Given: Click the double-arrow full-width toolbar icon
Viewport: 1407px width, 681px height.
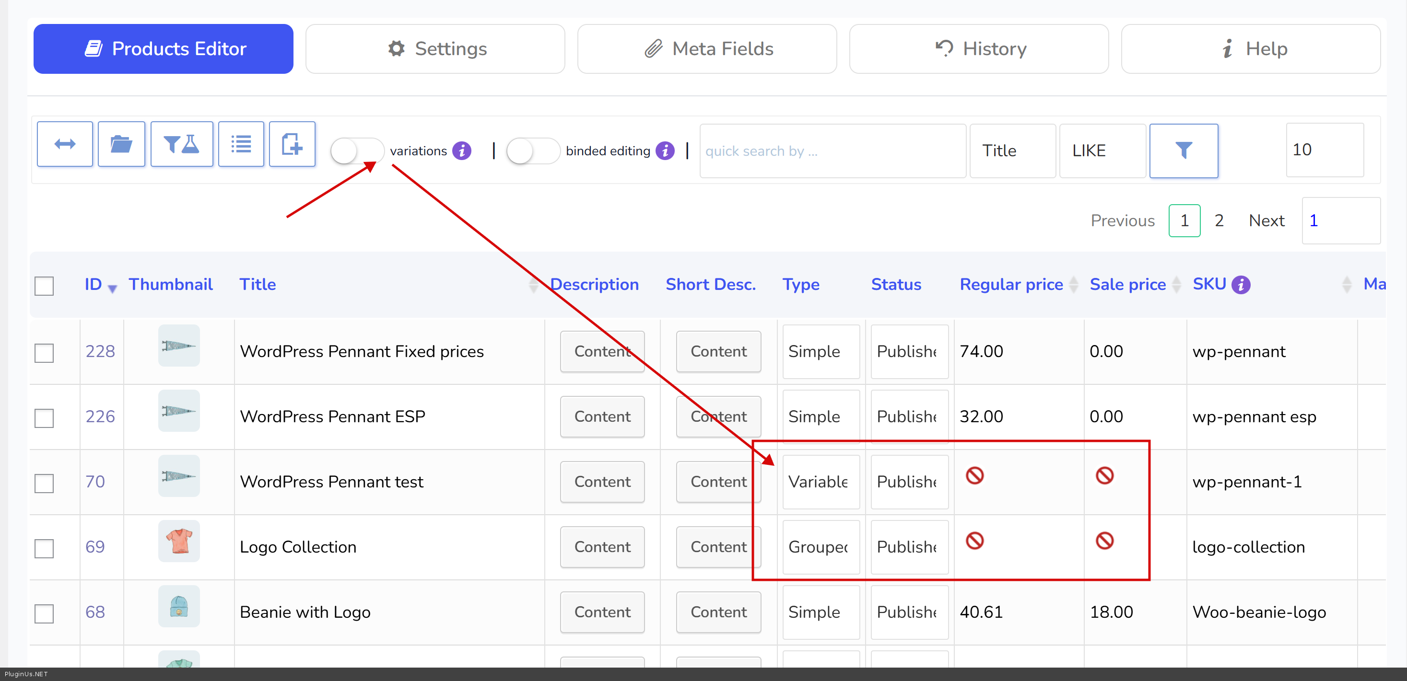Looking at the screenshot, I should 64,144.
